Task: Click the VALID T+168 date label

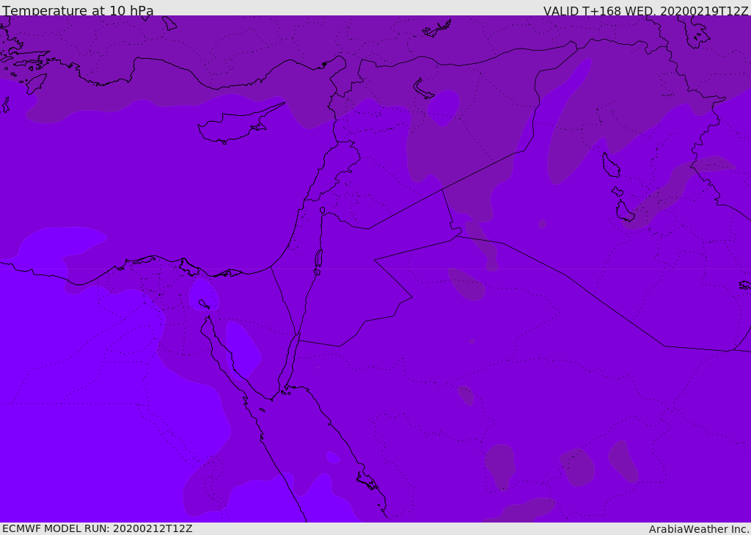Action: [x=645, y=10]
